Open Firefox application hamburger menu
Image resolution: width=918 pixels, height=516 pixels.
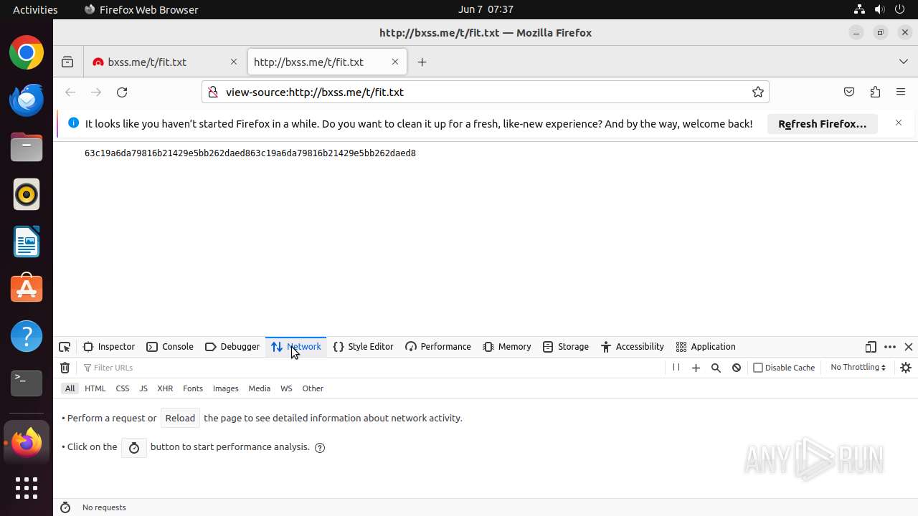pyautogui.click(x=901, y=92)
